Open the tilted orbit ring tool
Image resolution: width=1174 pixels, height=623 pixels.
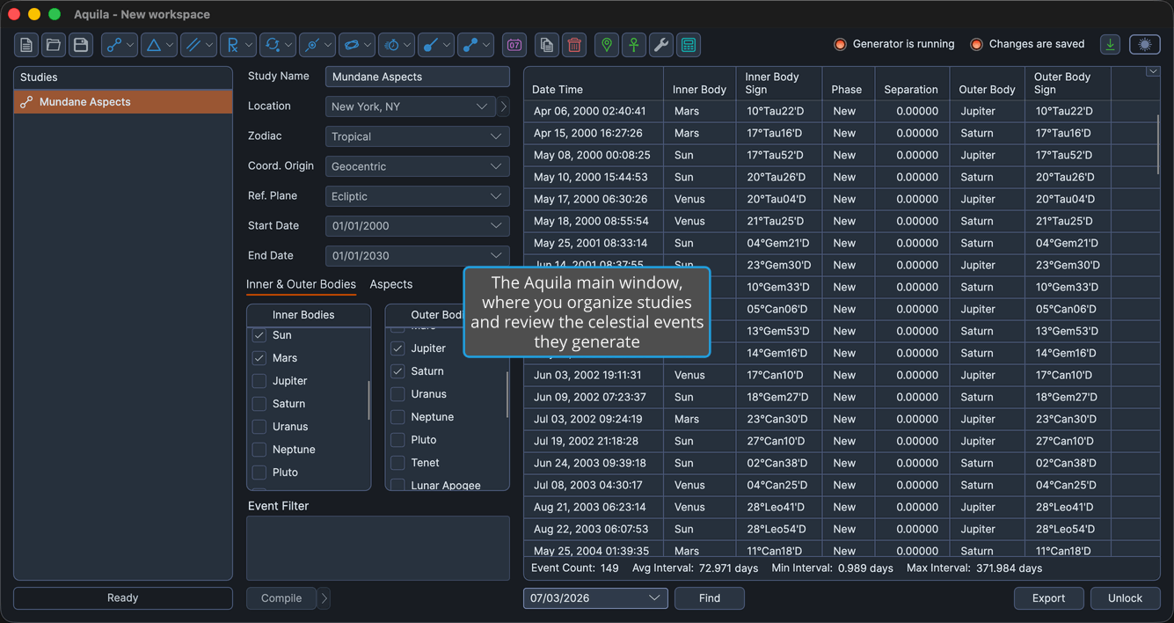[x=357, y=45]
